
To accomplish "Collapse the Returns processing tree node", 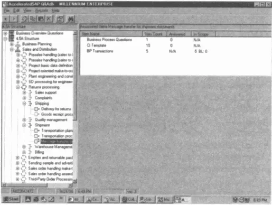I will click(18, 87).
